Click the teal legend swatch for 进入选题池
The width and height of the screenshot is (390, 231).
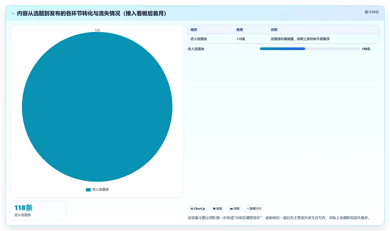(88, 190)
